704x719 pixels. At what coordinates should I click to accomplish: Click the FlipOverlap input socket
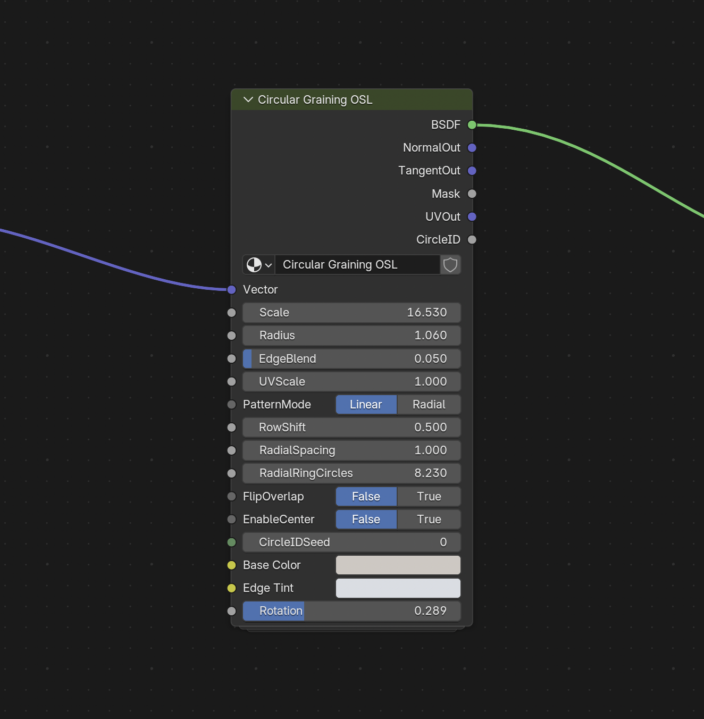(231, 496)
